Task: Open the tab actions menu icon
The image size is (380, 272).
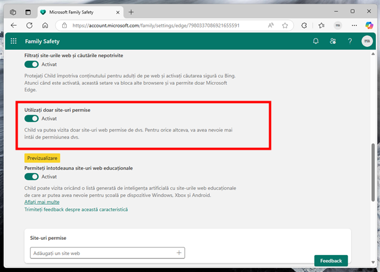Action: tap(28, 12)
